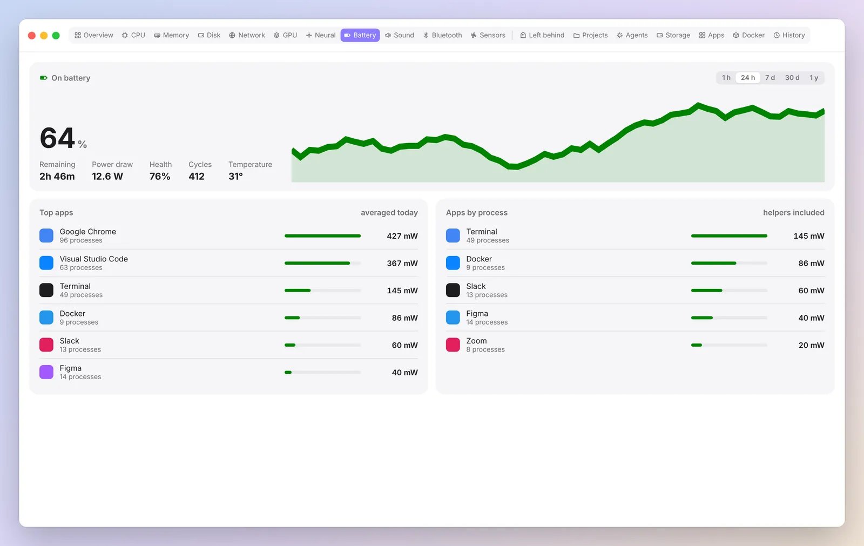The image size is (864, 546).
Task: Open the Sound tab
Action: click(400, 35)
